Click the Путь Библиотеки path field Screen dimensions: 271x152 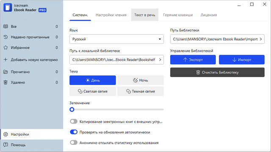pyautogui.click(x=217, y=39)
